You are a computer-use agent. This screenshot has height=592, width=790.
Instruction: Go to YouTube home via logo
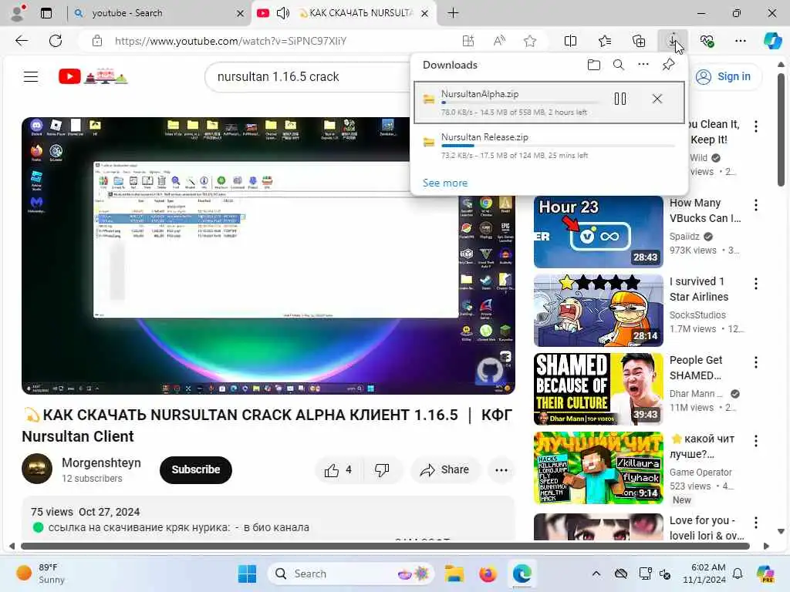[93, 76]
